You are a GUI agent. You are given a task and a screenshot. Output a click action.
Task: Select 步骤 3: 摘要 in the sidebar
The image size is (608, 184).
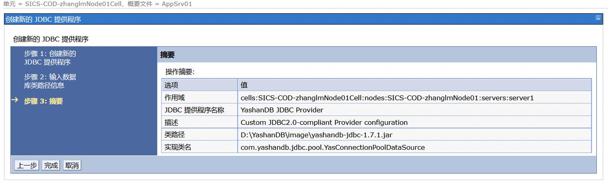43,101
